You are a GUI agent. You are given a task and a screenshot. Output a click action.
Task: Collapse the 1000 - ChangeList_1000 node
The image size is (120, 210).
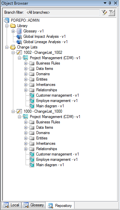tap(13, 111)
